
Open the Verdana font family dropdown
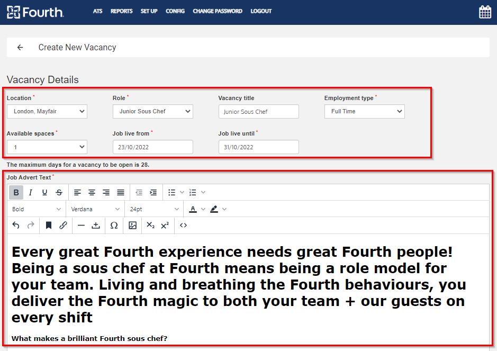tap(95, 209)
